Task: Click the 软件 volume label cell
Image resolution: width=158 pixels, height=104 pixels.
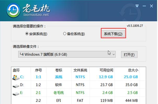Action: [58, 85]
